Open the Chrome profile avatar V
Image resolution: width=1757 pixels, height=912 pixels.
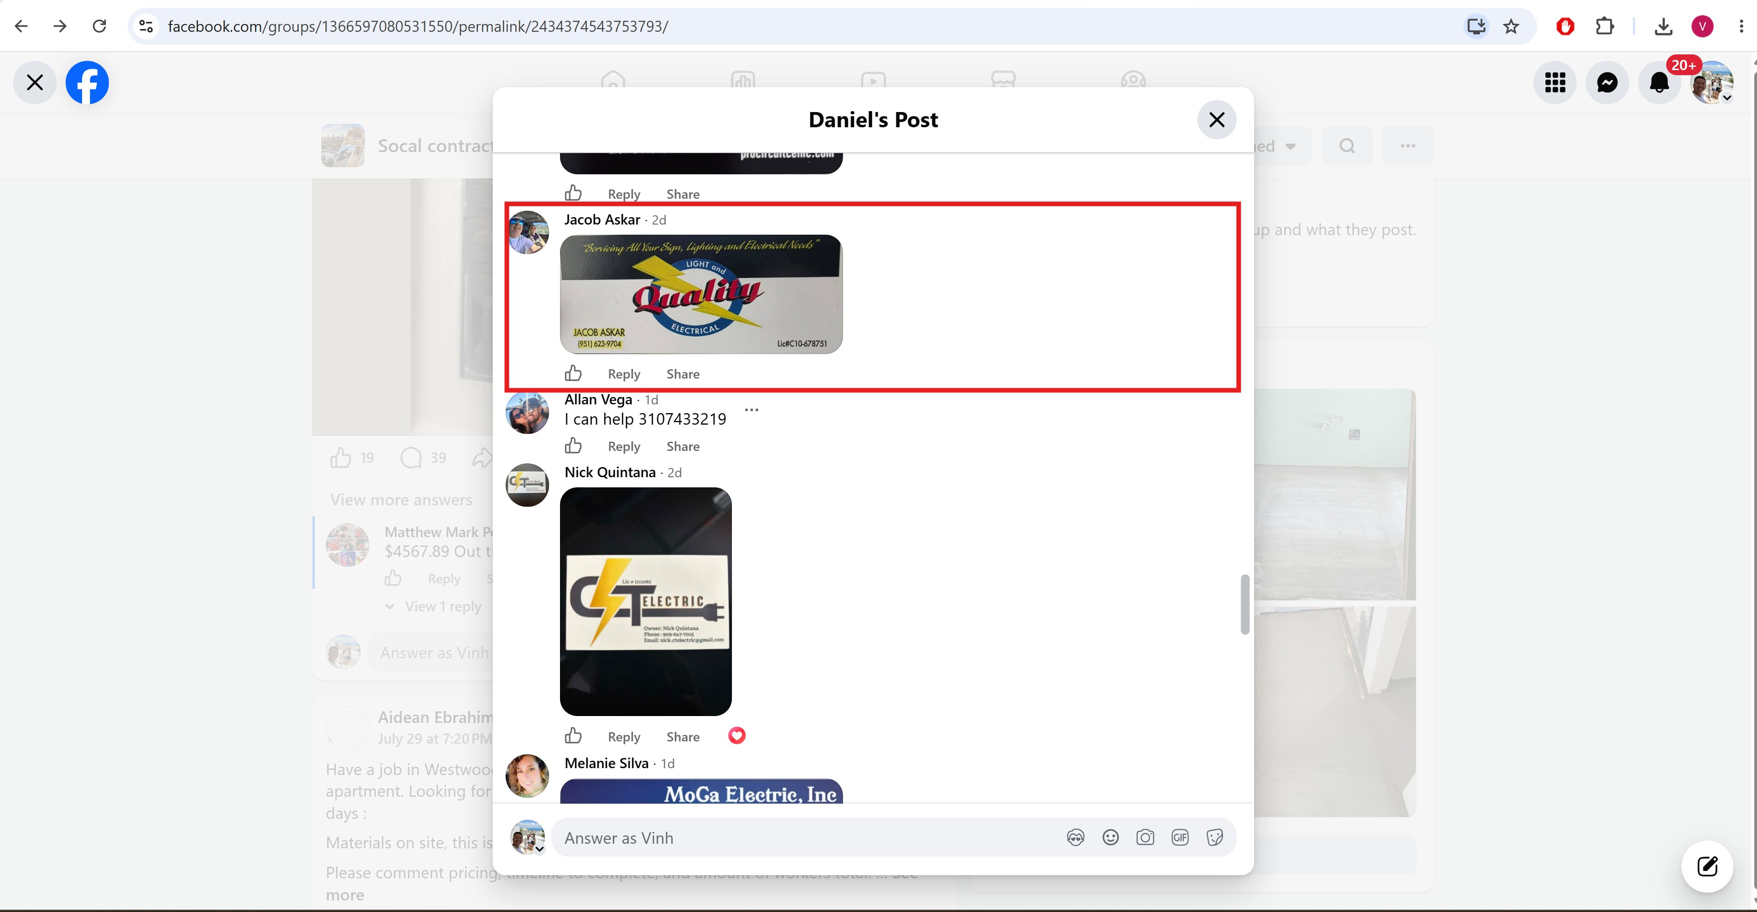[1703, 26]
